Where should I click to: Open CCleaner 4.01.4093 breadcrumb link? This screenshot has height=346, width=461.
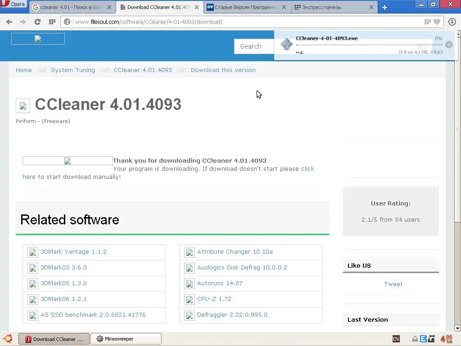tap(143, 70)
